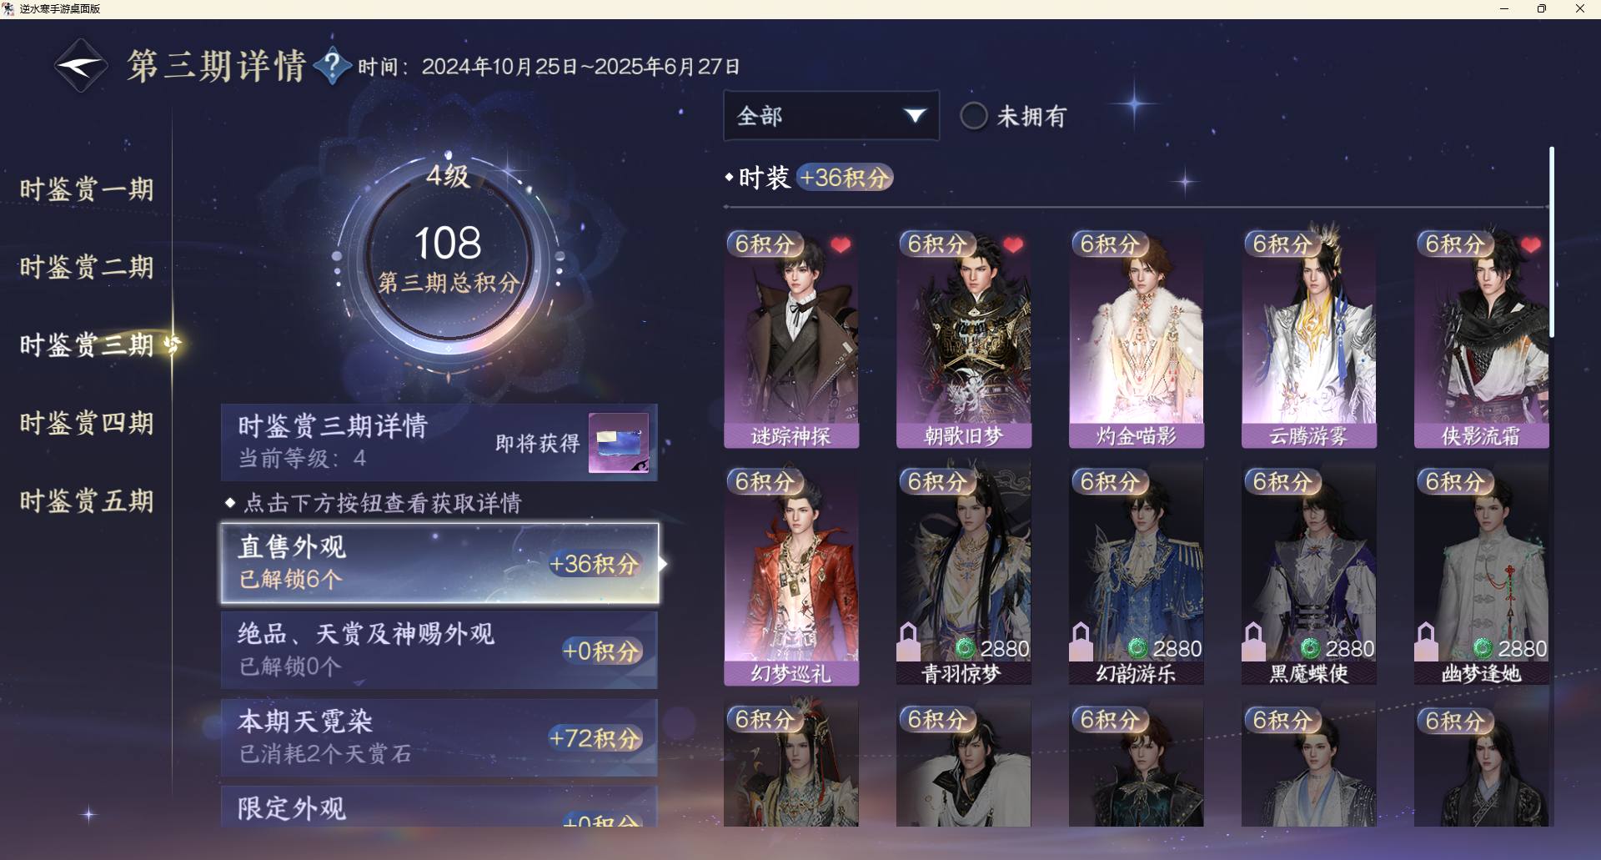
Task: Open the 本期天霓染 details
Action: click(x=439, y=737)
